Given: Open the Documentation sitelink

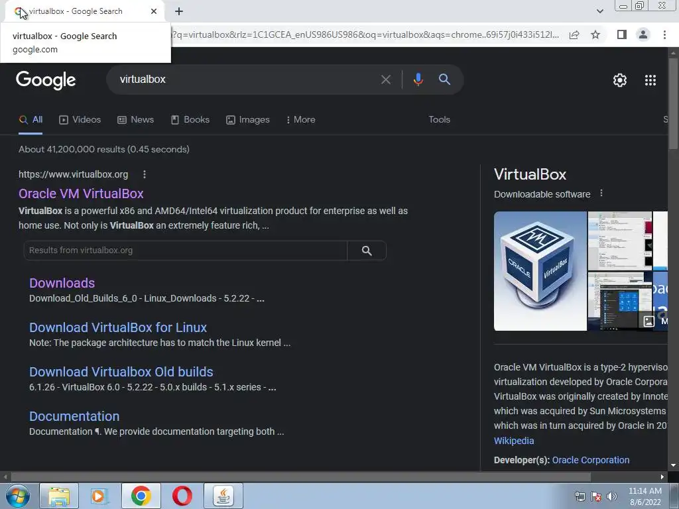Looking at the screenshot, I should click(74, 416).
